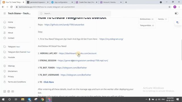Toggle the dark mode switch
This screenshot has width=182, height=102.
coord(176,13)
